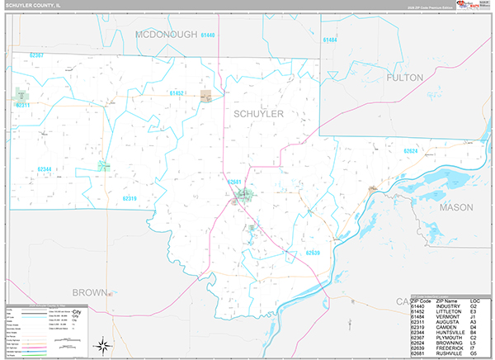Screen dimensions: 495x360
Task: Select INDUSTRY in the ZIP index table
Action: [447, 306]
